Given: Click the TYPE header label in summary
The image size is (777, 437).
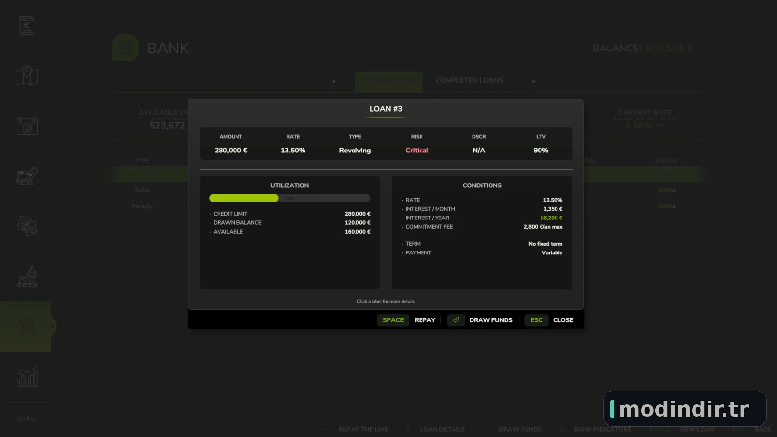Looking at the screenshot, I should click(355, 137).
